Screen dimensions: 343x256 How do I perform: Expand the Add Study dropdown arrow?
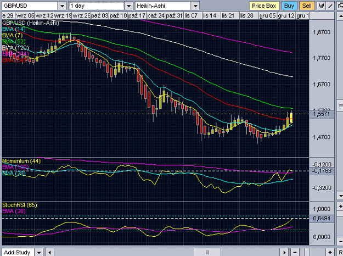tap(39, 252)
